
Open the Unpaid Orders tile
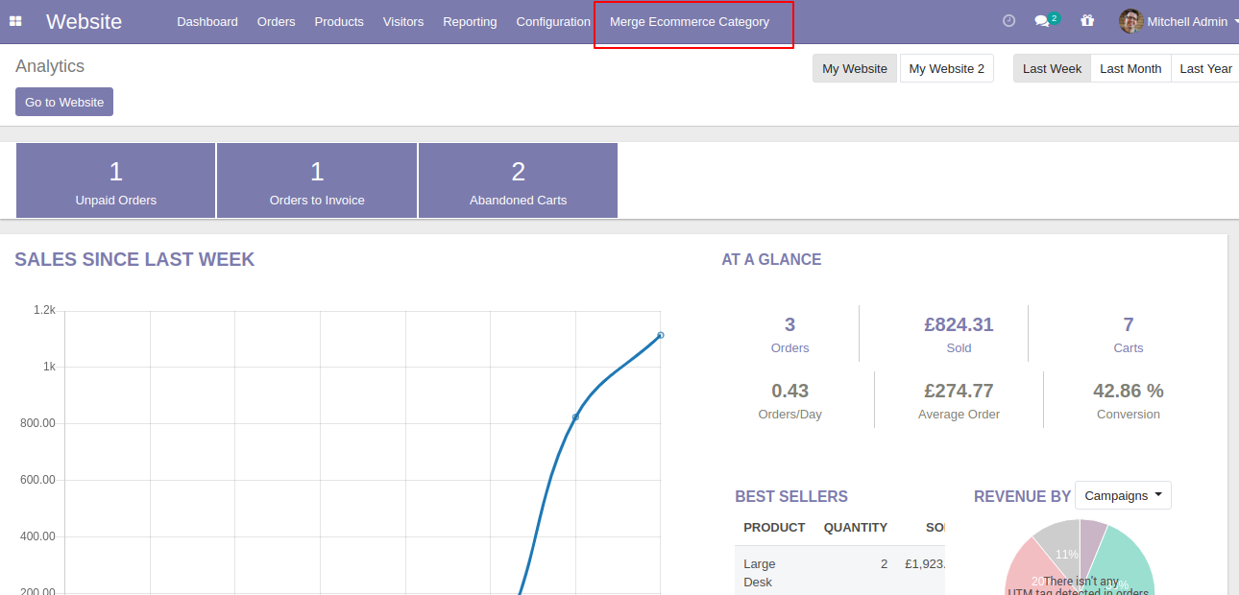click(x=116, y=180)
